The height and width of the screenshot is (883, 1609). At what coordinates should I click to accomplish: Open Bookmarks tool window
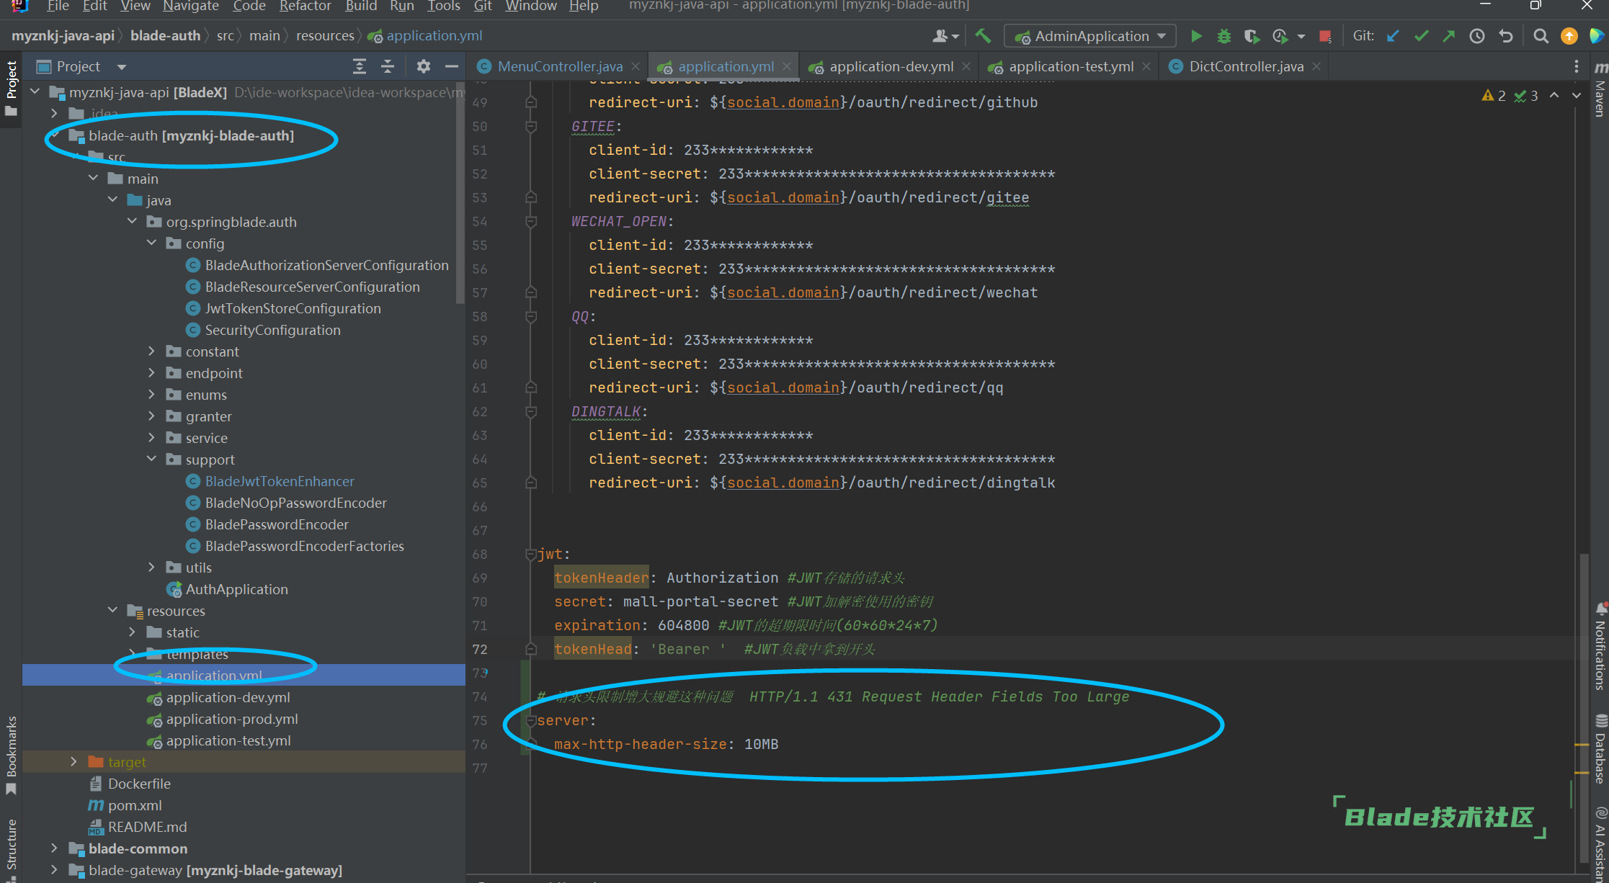coord(11,755)
